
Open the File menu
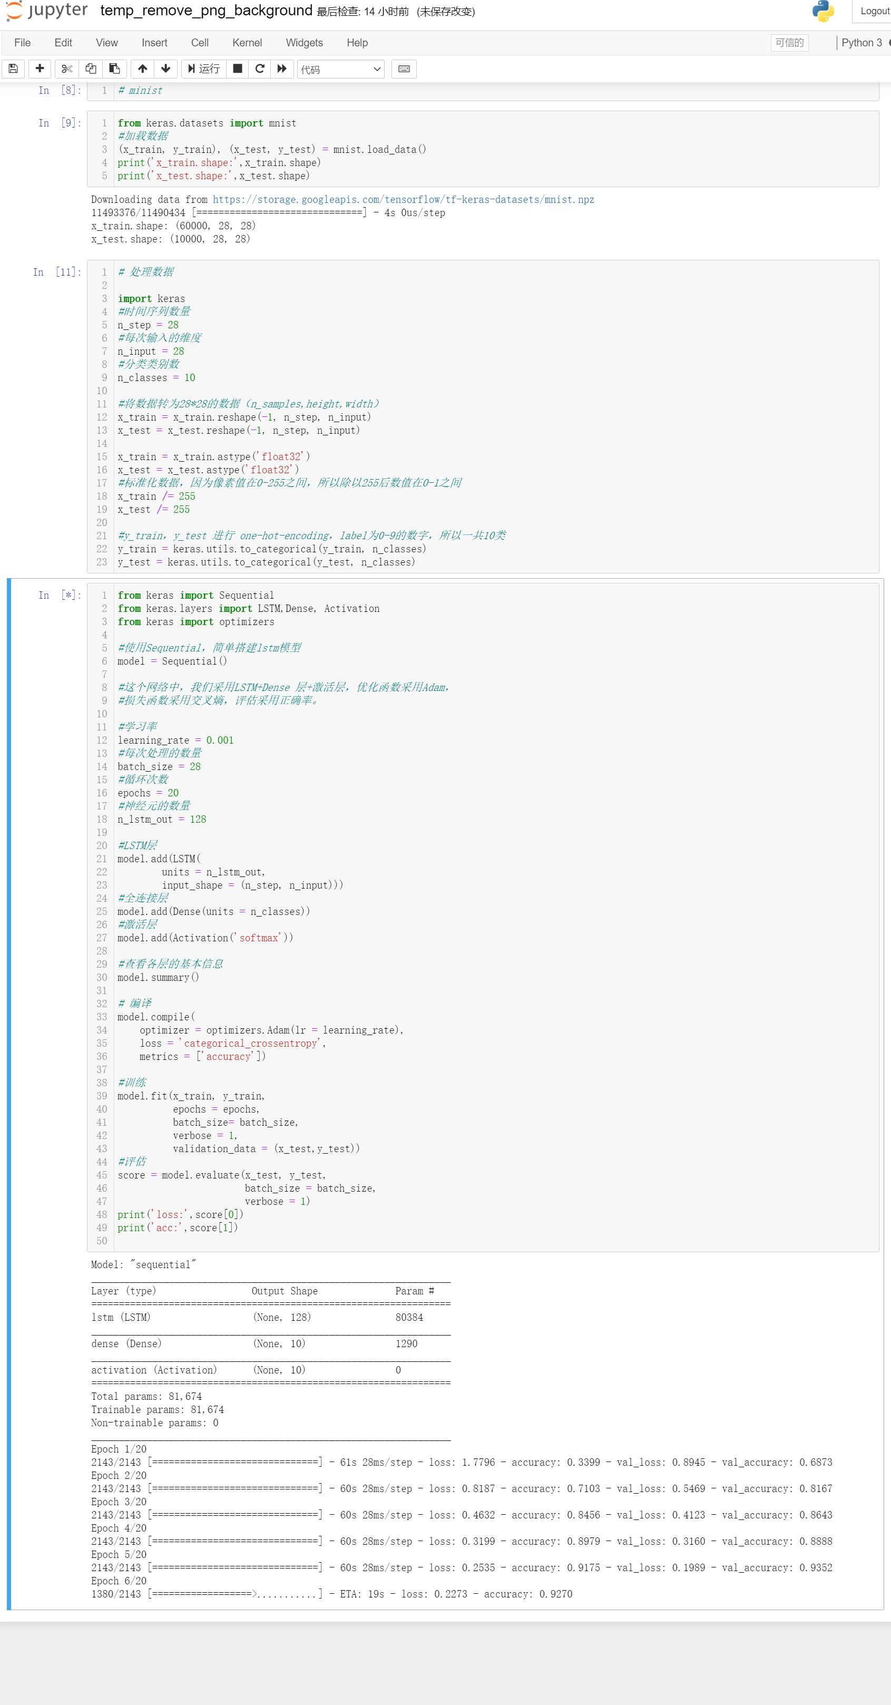[x=23, y=42]
